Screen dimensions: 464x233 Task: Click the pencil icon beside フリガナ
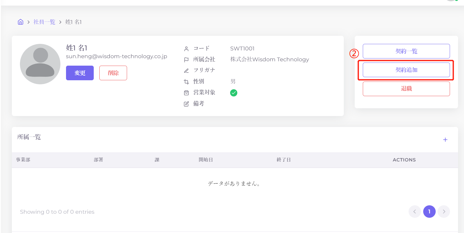(186, 71)
